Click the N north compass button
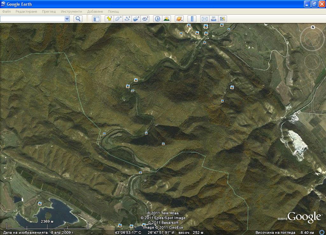The width and height of the screenshot is (326, 235). pos(313,27)
